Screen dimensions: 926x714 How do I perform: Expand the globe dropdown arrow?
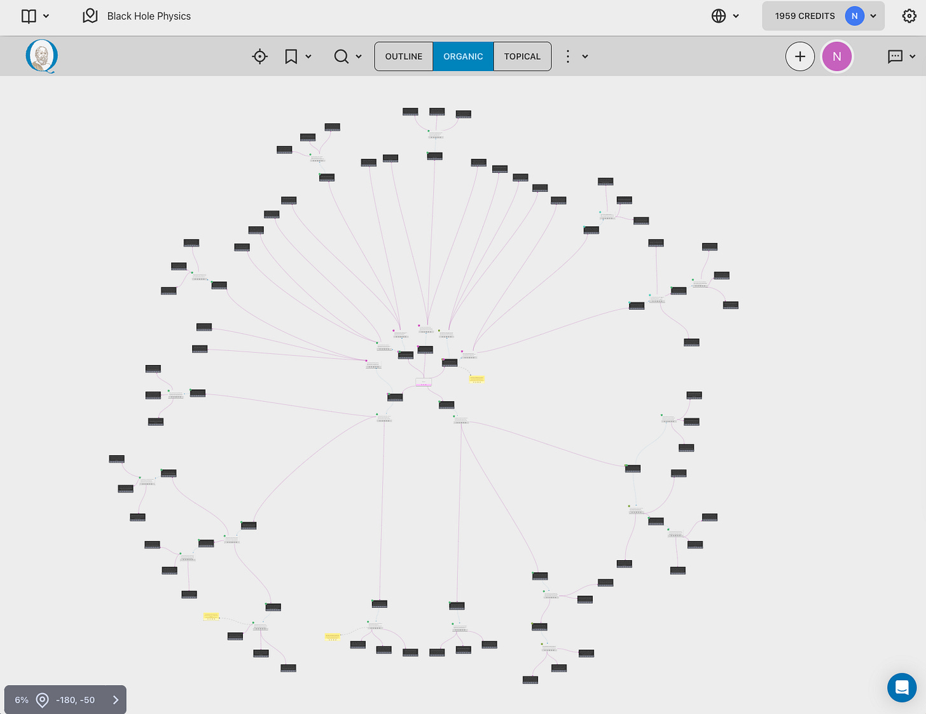[x=736, y=17]
